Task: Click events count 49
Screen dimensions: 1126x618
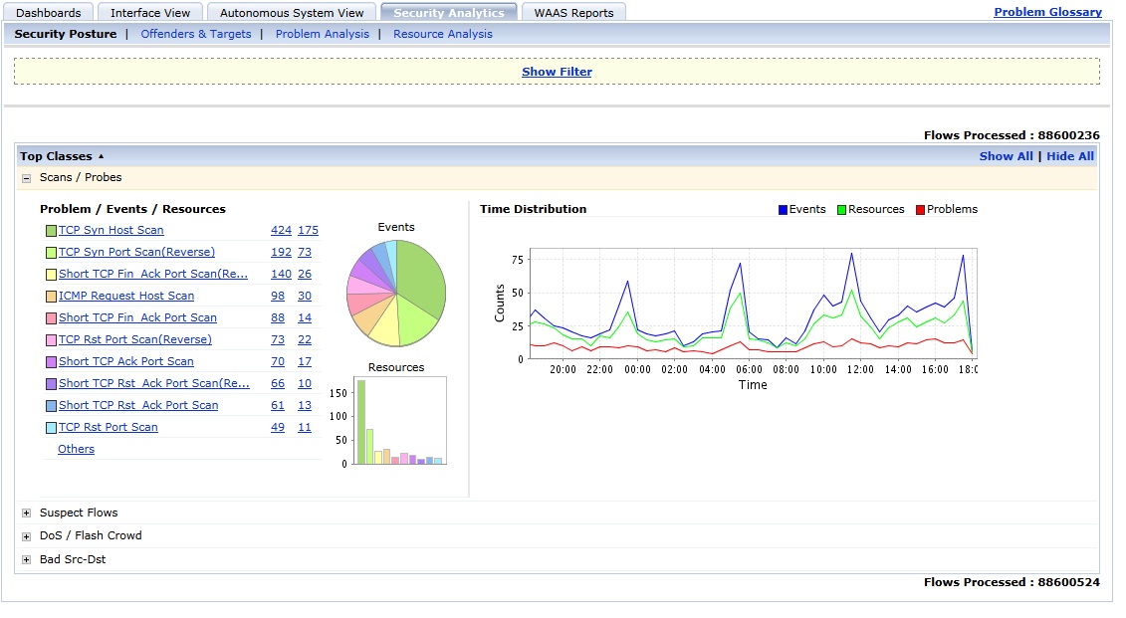Action: point(277,427)
